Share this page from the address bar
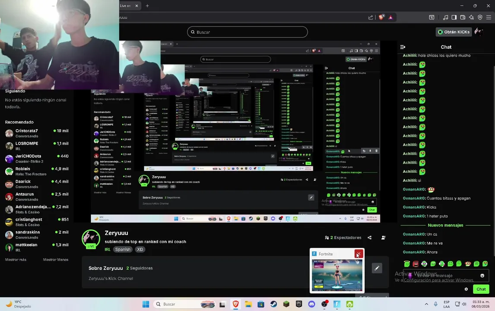Screen dimensions: 495x311 371,17
